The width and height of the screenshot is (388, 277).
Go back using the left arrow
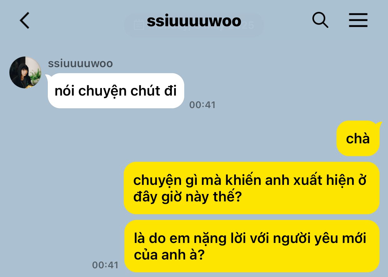pyautogui.click(x=24, y=21)
